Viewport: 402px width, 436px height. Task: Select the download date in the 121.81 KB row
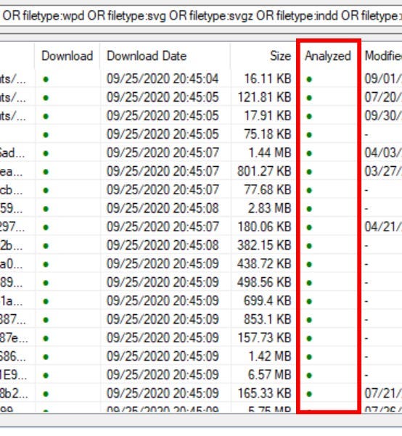163,97
